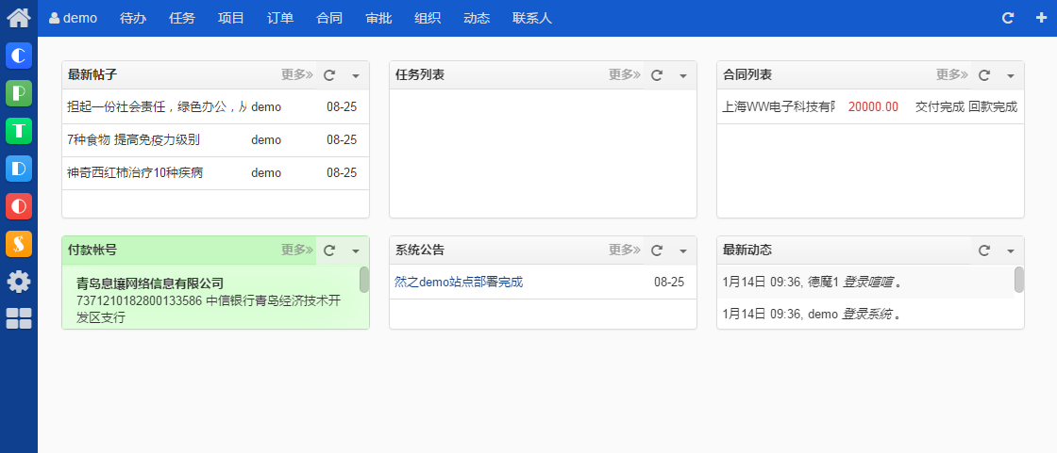Go to the 动态 menu
This screenshot has height=453, width=1057.
(477, 18)
